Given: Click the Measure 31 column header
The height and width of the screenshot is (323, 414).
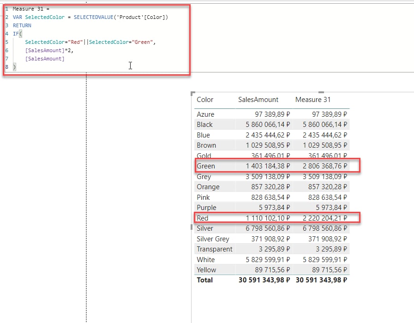Looking at the screenshot, I should [x=312, y=100].
